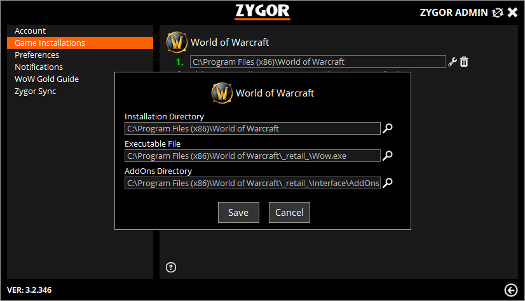Save the installation settings
The height and width of the screenshot is (301, 525).
pos(238,212)
